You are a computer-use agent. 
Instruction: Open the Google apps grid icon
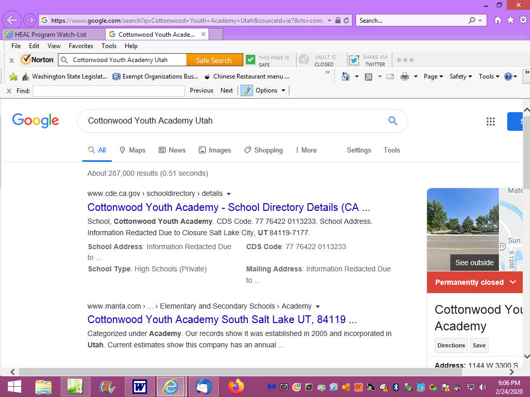click(491, 121)
